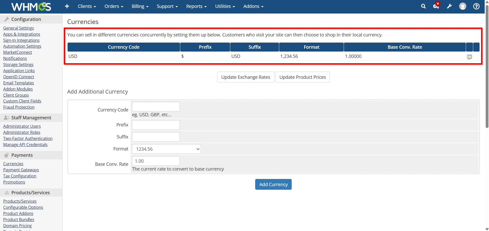
Task: Open the user account avatar menu
Action: [x=462, y=6]
